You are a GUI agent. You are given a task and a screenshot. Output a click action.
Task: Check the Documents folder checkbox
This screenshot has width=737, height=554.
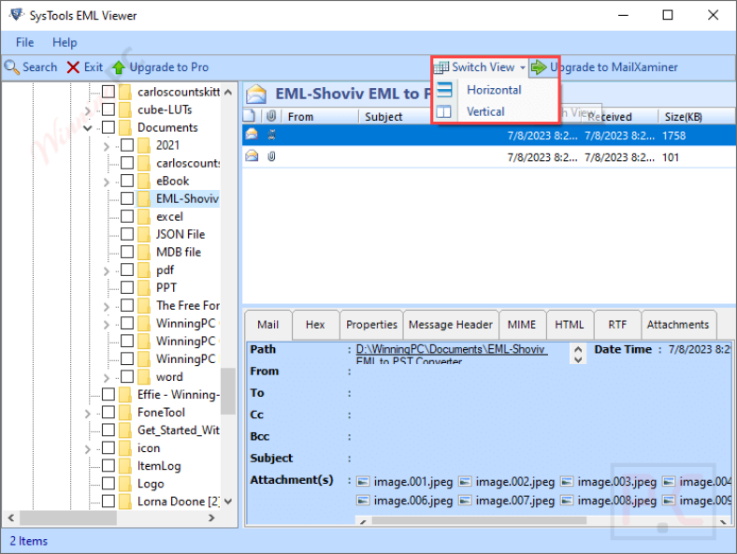click(x=108, y=127)
